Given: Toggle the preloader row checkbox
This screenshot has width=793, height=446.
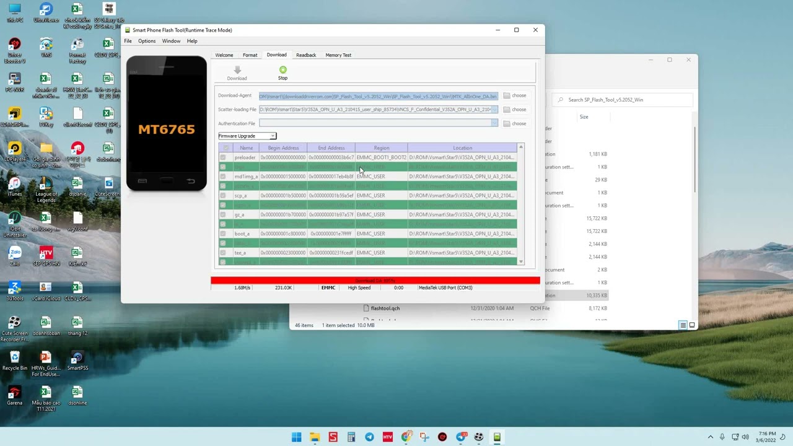Looking at the screenshot, I should tap(223, 157).
